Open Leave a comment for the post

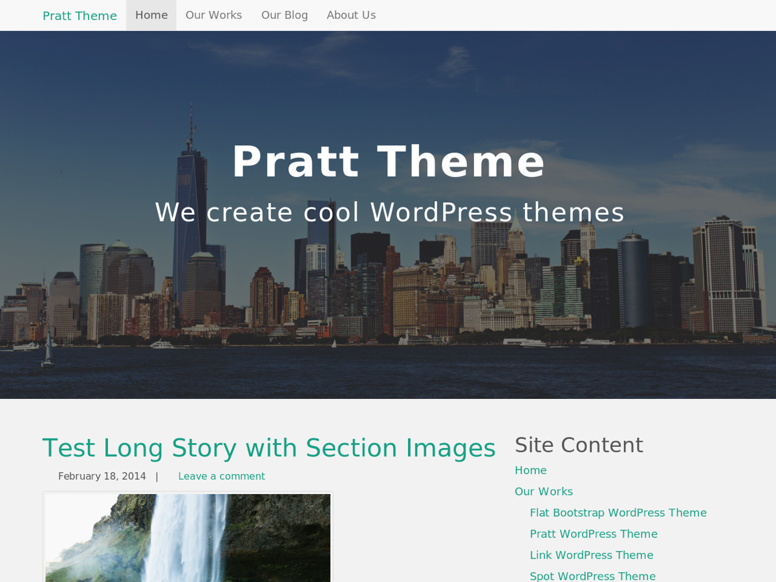click(x=221, y=475)
